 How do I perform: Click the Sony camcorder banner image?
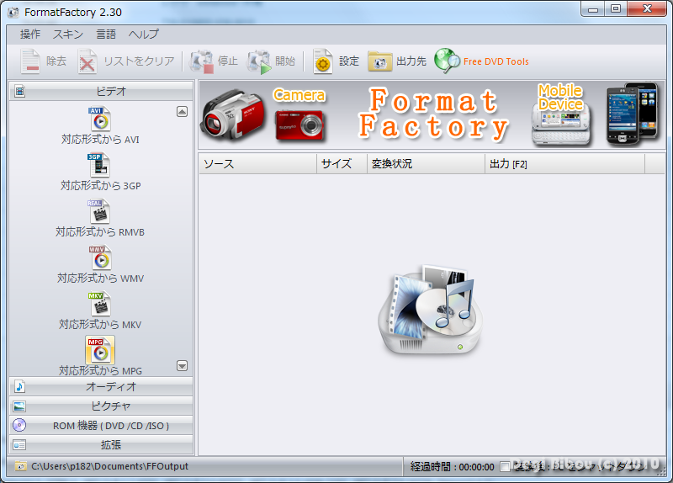point(233,114)
